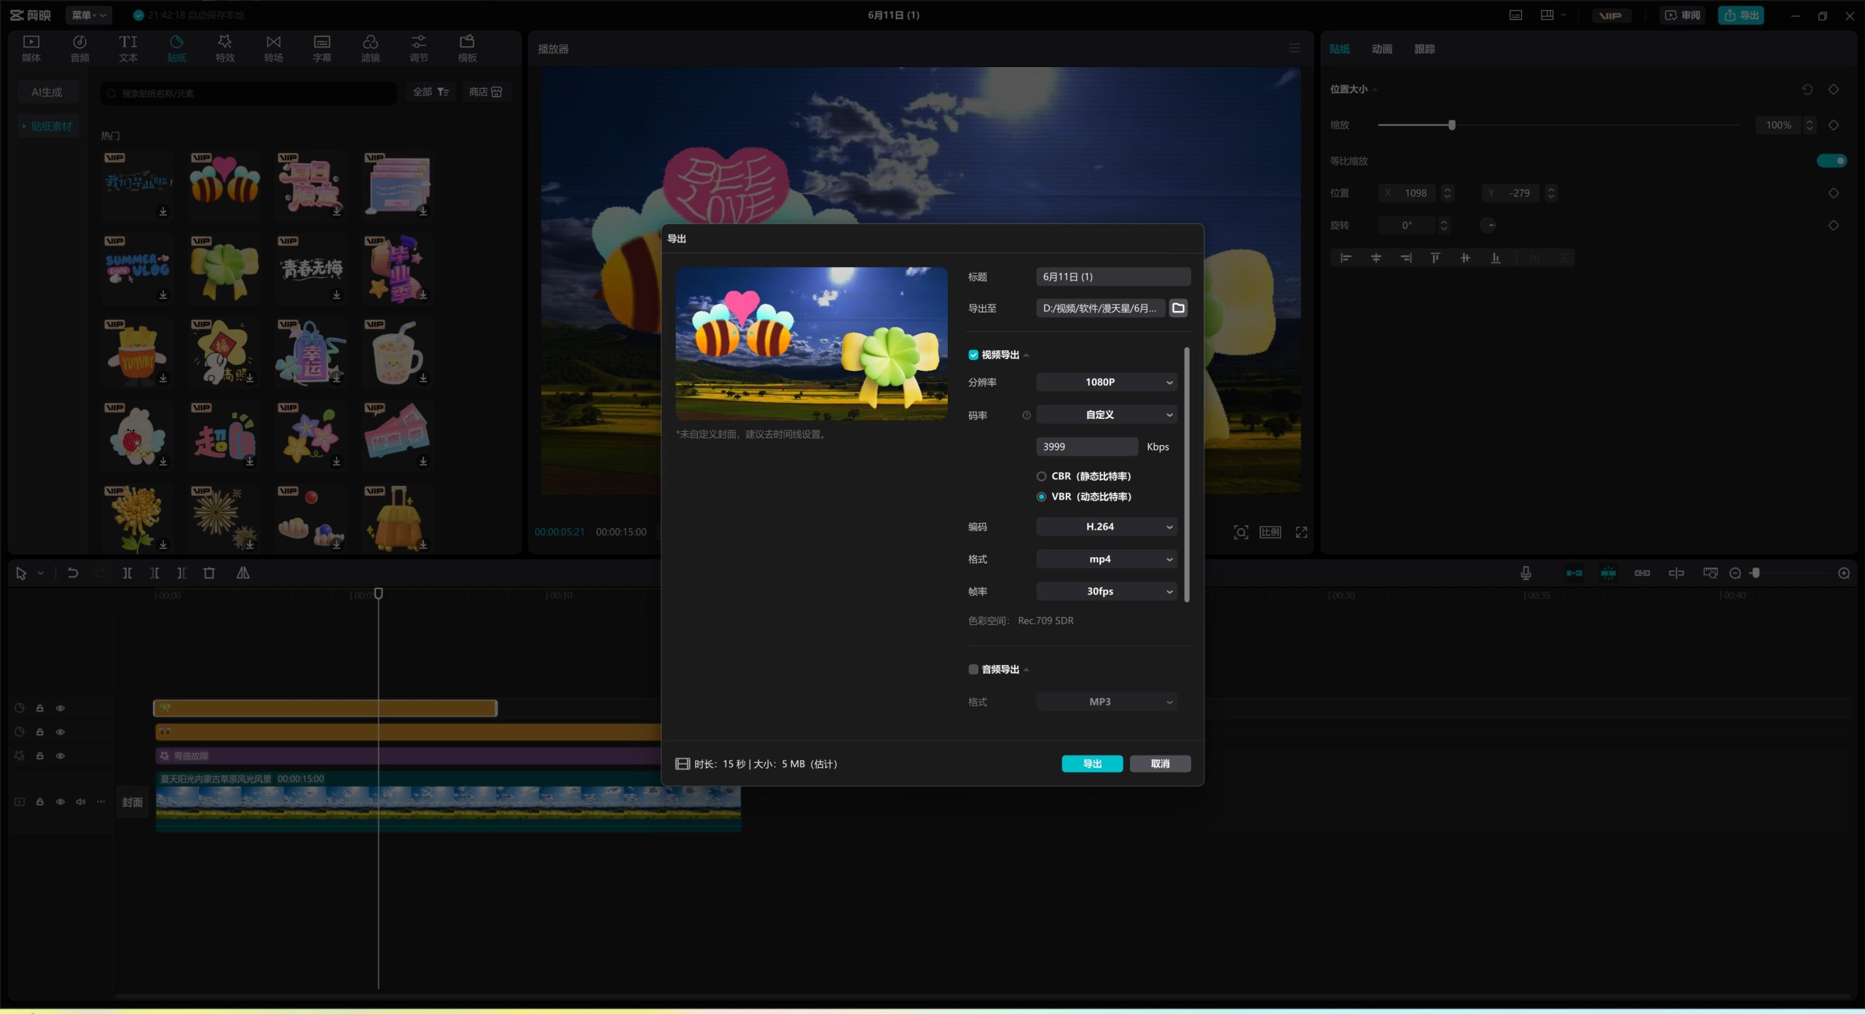Open the 调节 adjustment panel
The height and width of the screenshot is (1014, 1865).
[419, 48]
